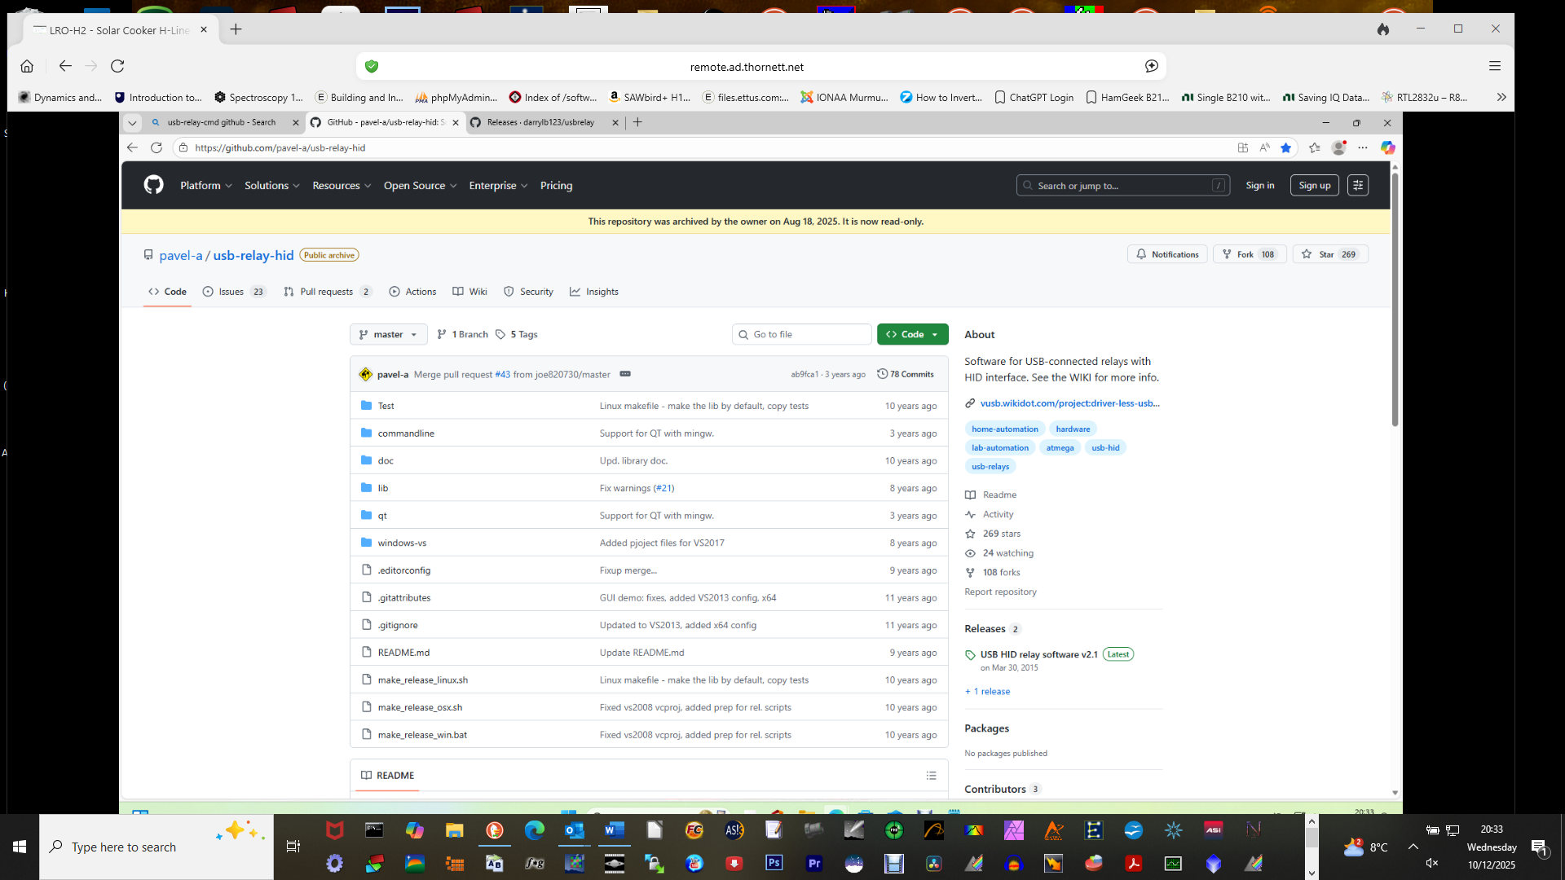Open the '+ 1 release' link under Releases
The width and height of the screenshot is (1565, 880).
click(x=986, y=691)
